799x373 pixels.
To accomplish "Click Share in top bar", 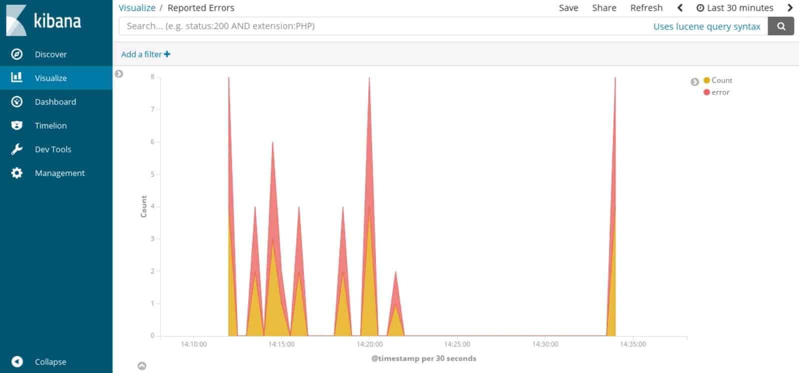I will (604, 7).
